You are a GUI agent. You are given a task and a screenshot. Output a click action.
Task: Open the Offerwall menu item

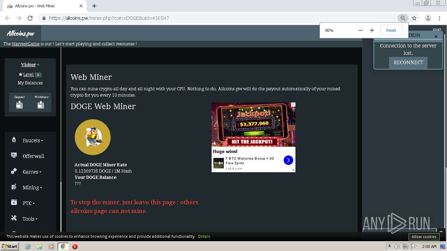click(34, 156)
